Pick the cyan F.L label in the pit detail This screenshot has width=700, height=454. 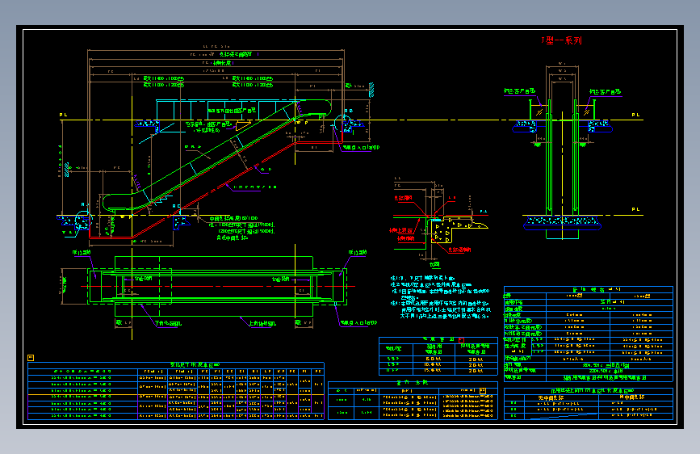click(x=484, y=211)
